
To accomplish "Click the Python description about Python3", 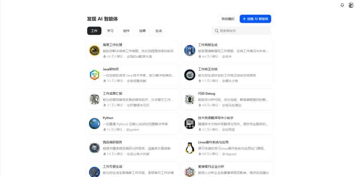I will point(135,124).
